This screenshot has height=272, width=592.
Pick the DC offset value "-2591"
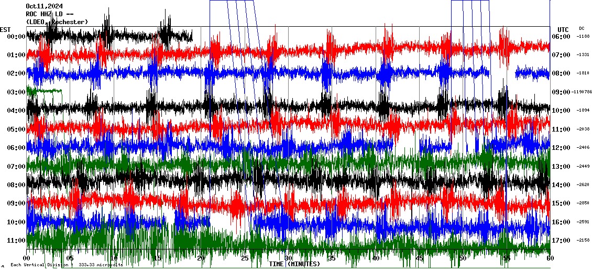[x=583, y=221]
